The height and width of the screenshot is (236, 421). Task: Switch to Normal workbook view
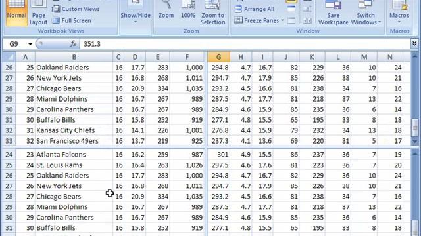click(16, 13)
